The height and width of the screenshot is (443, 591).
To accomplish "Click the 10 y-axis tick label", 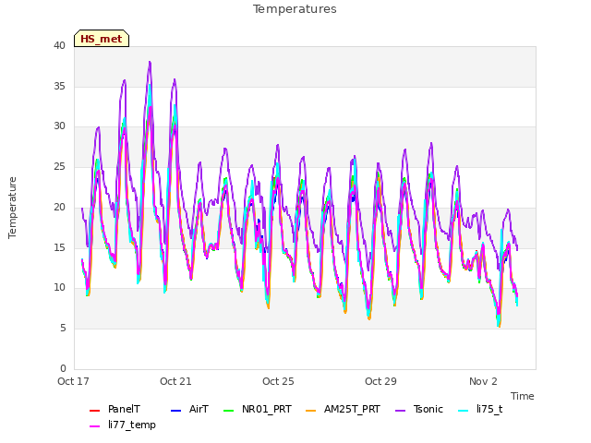I will pyautogui.click(x=59, y=288).
